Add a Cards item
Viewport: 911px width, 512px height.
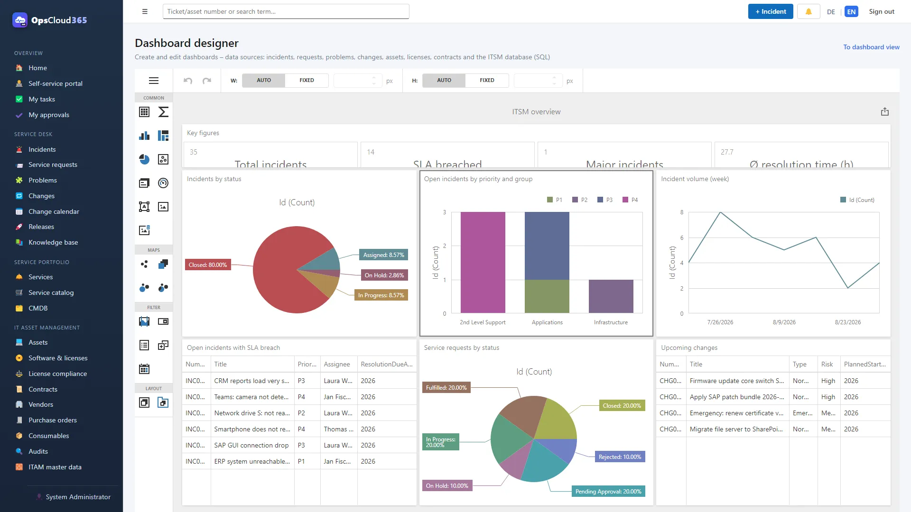coord(144,183)
